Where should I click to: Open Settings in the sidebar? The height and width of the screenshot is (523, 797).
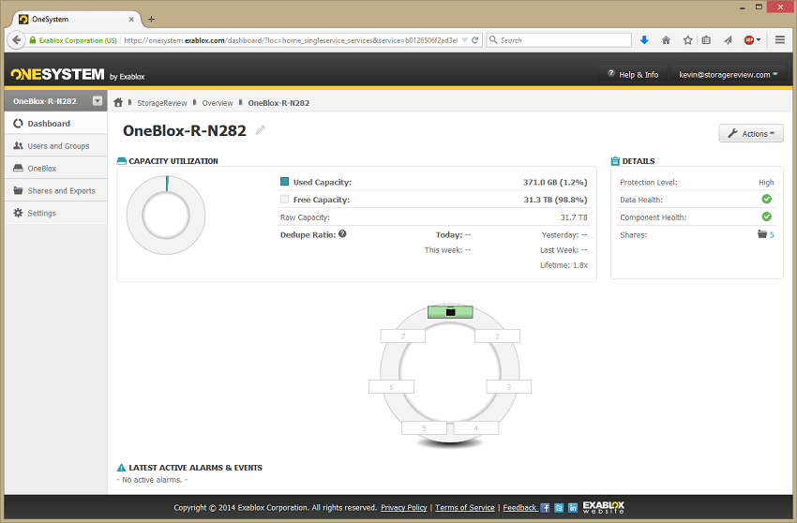(x=56, y=213)
